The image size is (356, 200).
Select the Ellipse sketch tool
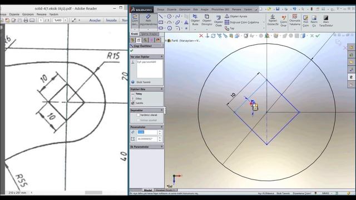click(x=178, y=22)
